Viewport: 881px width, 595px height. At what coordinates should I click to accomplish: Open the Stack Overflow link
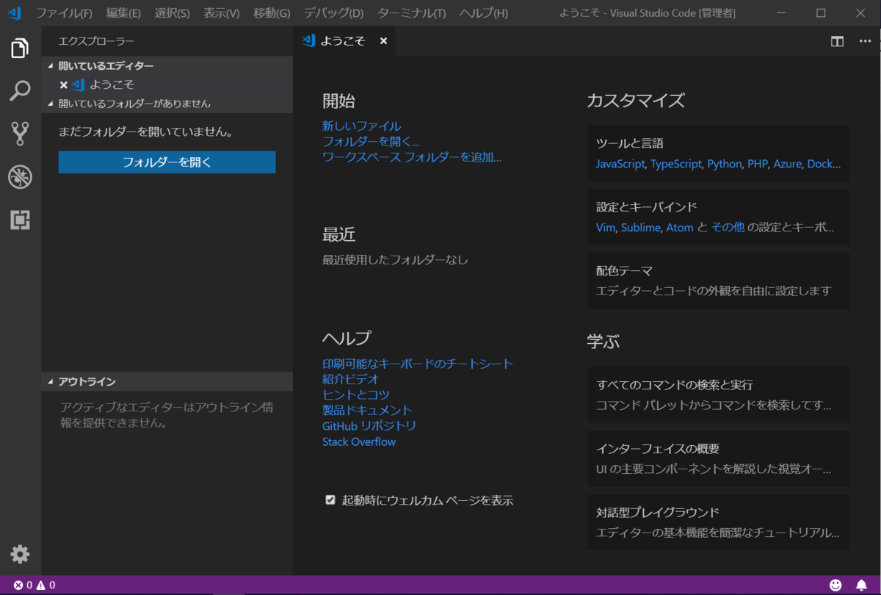[358, 441]
